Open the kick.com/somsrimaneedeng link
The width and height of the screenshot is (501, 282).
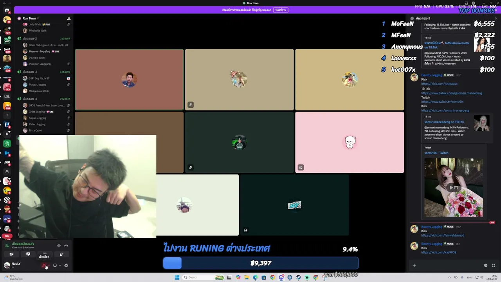click(x=445, y=110)
